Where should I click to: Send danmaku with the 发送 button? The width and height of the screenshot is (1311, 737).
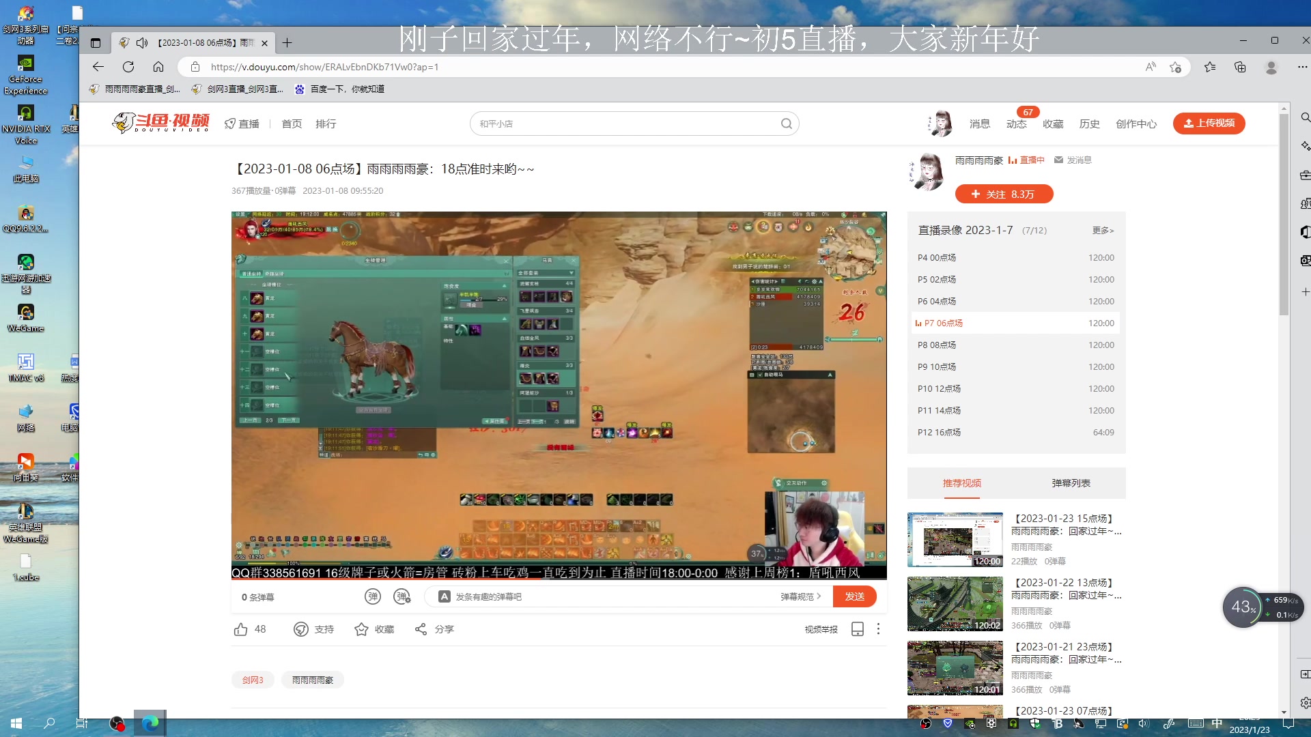click(854, 596)
